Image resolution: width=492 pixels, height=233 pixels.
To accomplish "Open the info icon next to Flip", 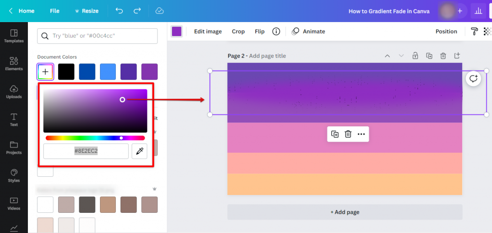I will pyautogui.click(x=276, y=31).
